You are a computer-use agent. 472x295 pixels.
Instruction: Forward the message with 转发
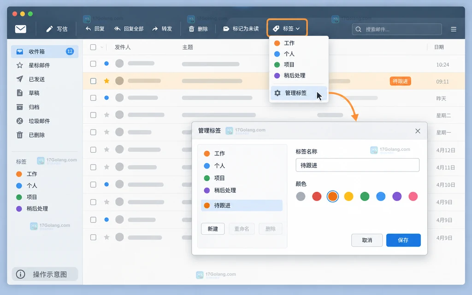pyautogui.click(x=162, y=29)
